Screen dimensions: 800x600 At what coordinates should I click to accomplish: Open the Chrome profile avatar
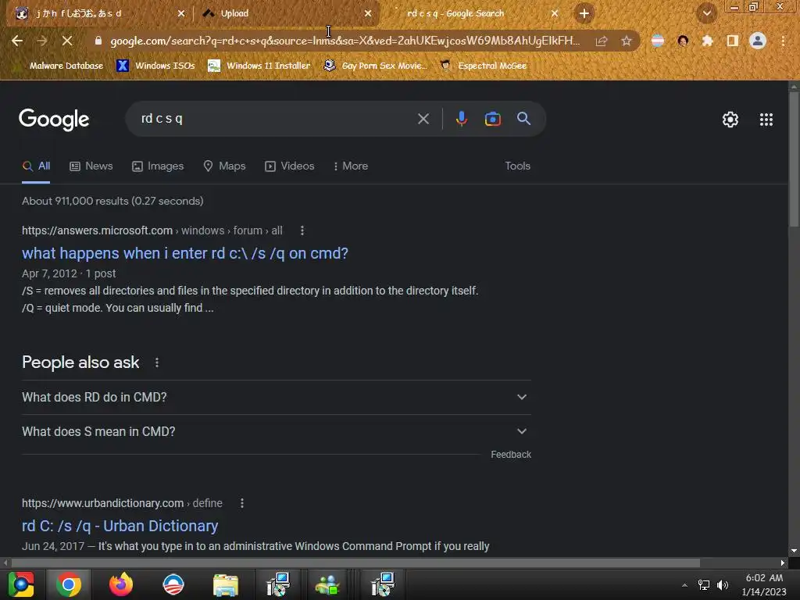pyautogui.click(x=758, y=41)
